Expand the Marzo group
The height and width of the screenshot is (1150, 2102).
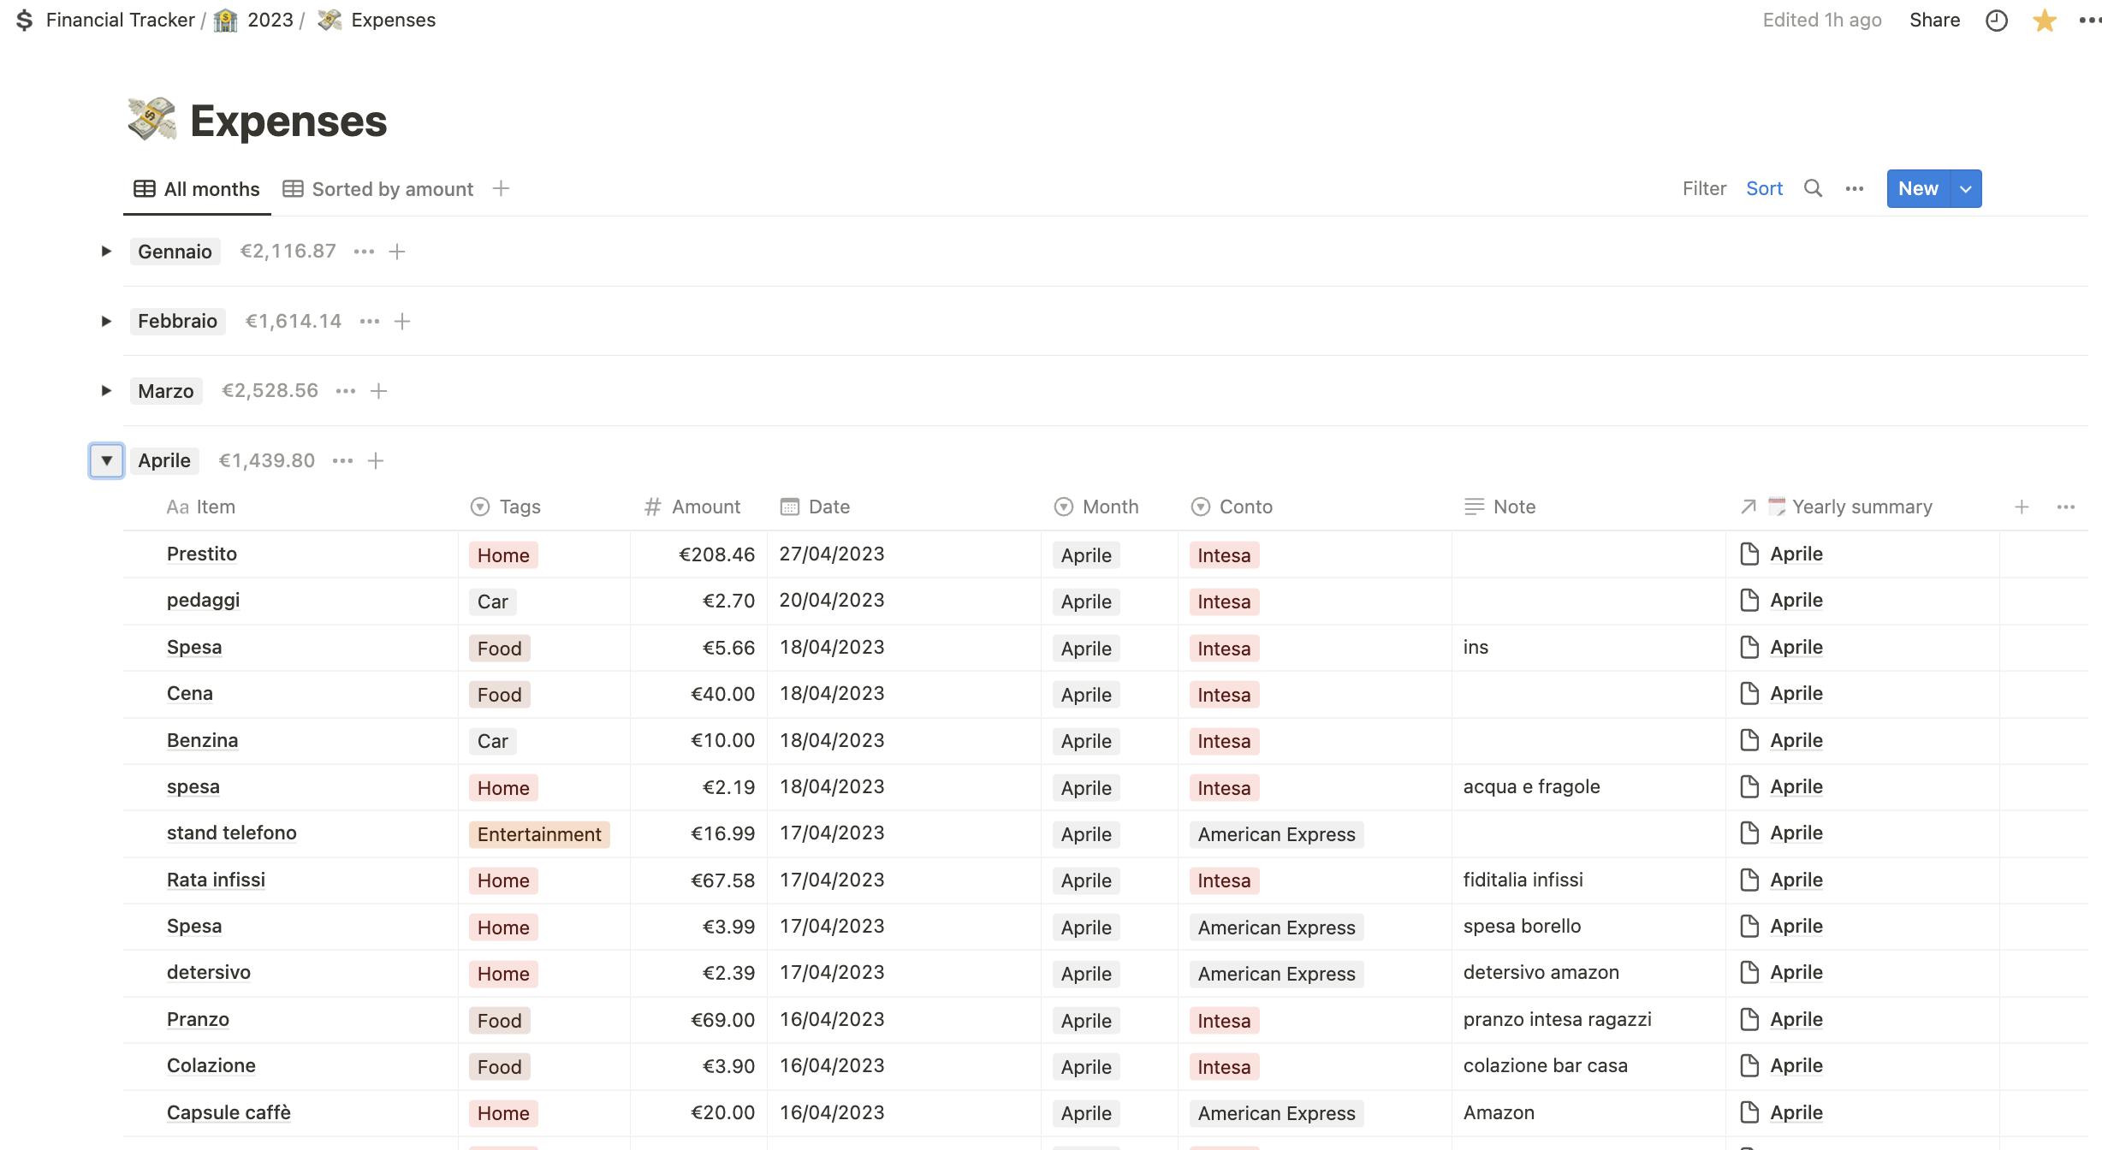pos(106,391)
